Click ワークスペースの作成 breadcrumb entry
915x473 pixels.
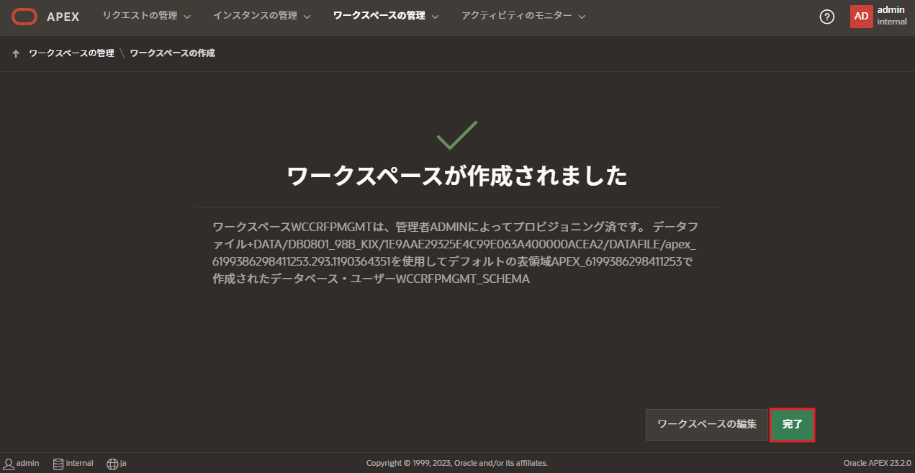pos(171,53)
